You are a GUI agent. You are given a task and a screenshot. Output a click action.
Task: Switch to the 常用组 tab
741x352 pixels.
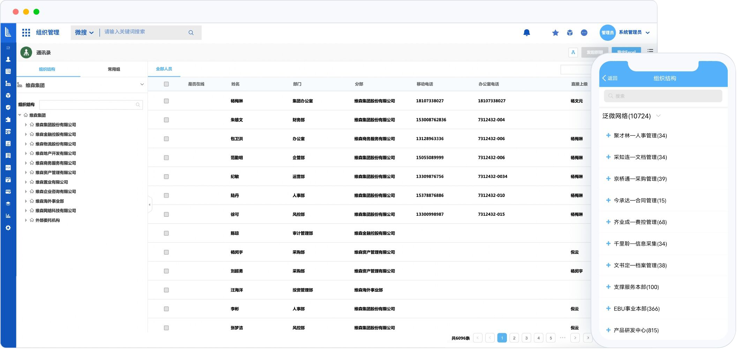114,69
